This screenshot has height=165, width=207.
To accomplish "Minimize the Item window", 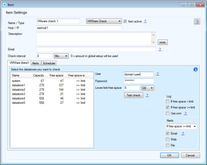I will click(183, 5).
